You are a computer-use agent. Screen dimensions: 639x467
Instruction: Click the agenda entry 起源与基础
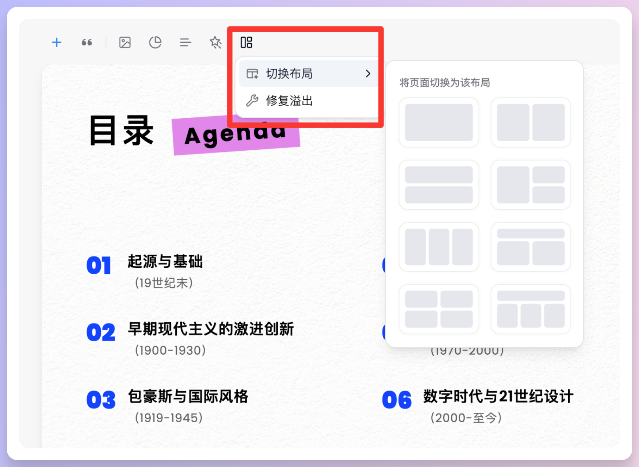pyautogui.click(x=165, y=262)
